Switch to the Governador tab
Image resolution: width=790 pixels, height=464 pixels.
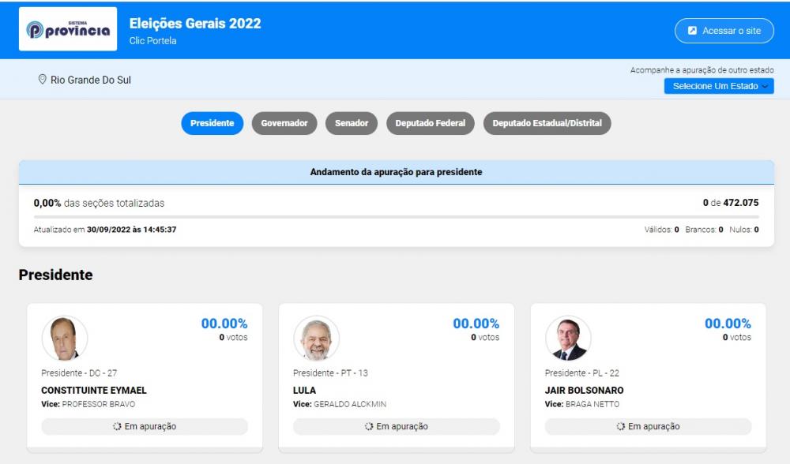click(x=284, y=123)
